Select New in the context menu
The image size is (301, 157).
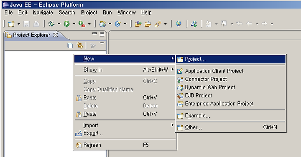point(125,59)
